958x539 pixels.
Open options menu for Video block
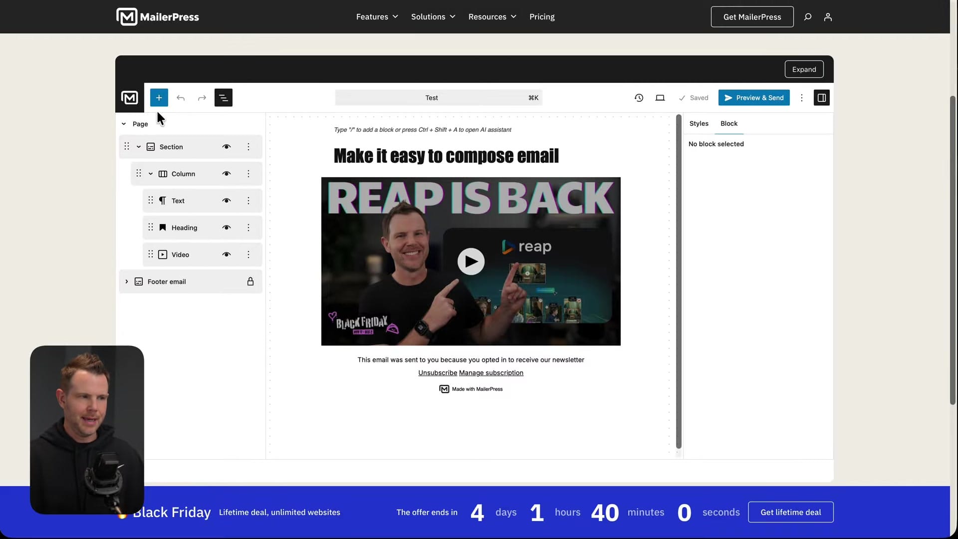click(x=248, y=255)
